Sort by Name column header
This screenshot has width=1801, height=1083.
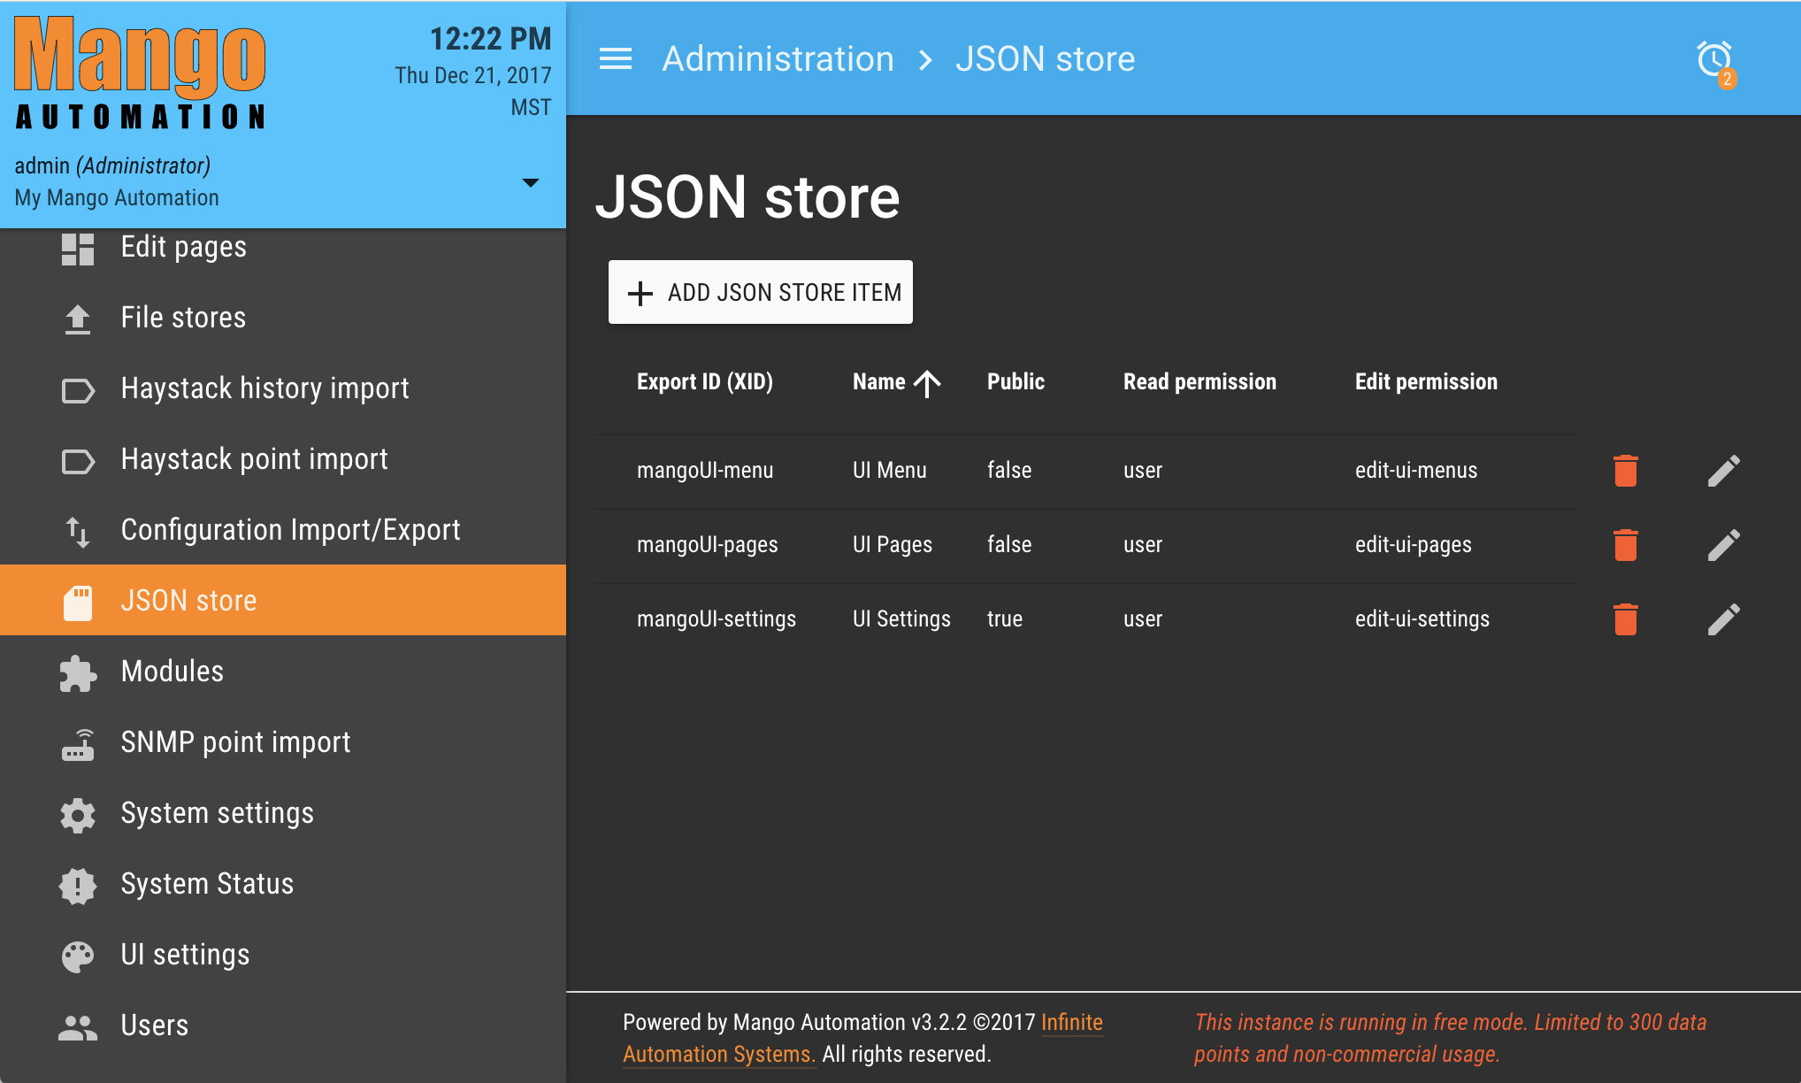(x=879, y=381)
